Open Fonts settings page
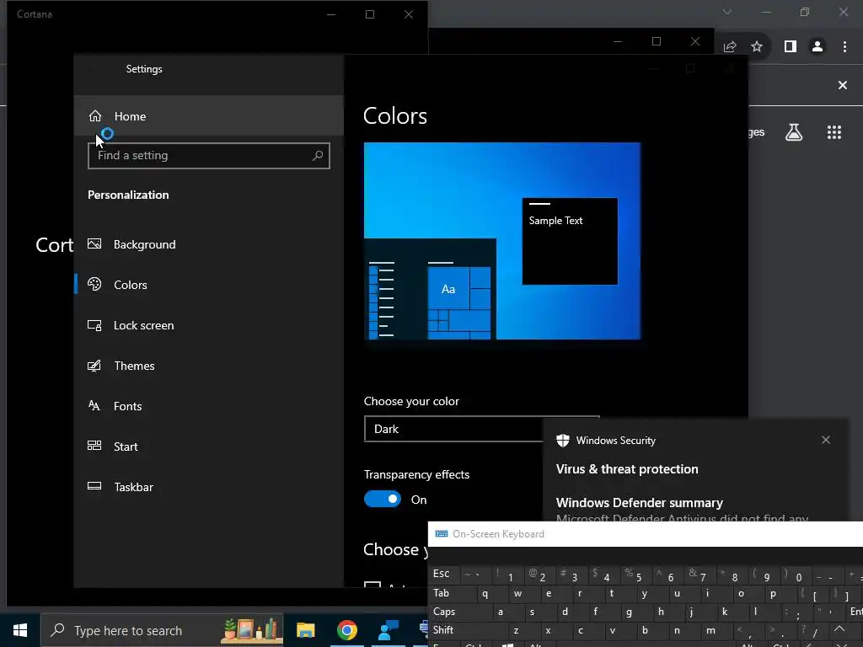 click(209, 406)
